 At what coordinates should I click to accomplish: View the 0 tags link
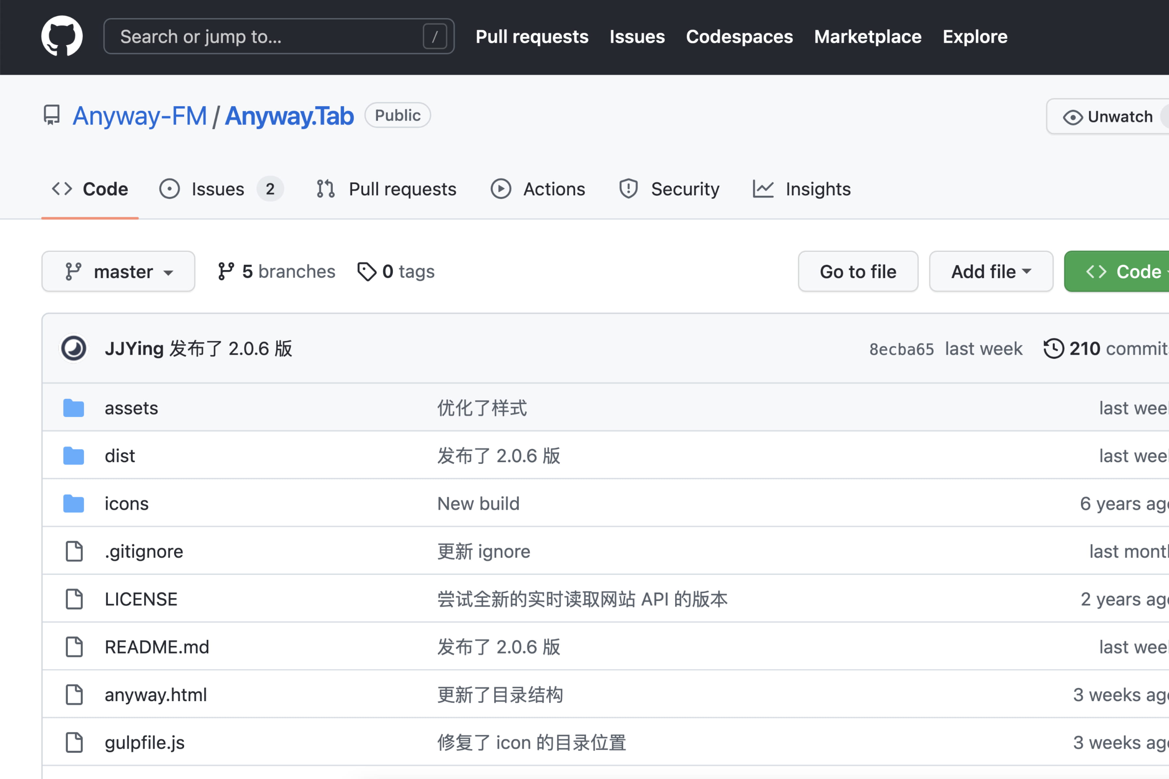tap(396, 271)
